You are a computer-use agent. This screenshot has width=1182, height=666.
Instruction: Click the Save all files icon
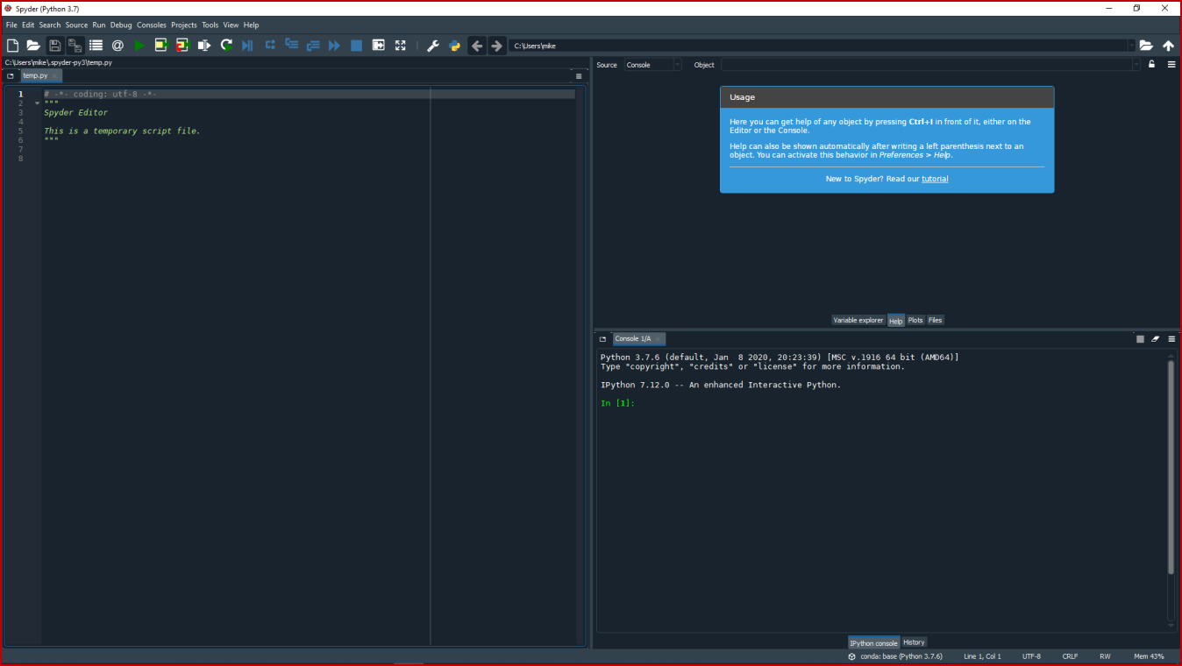tap(75, 46)
